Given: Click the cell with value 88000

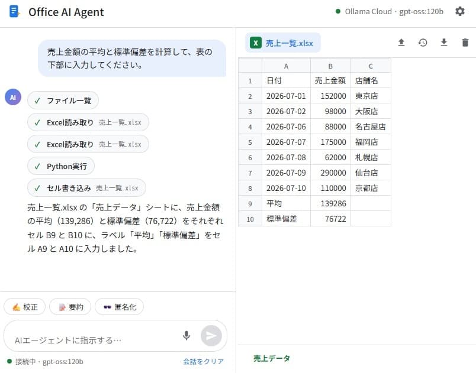Looking at the screenshot, I should click(330, 127).
